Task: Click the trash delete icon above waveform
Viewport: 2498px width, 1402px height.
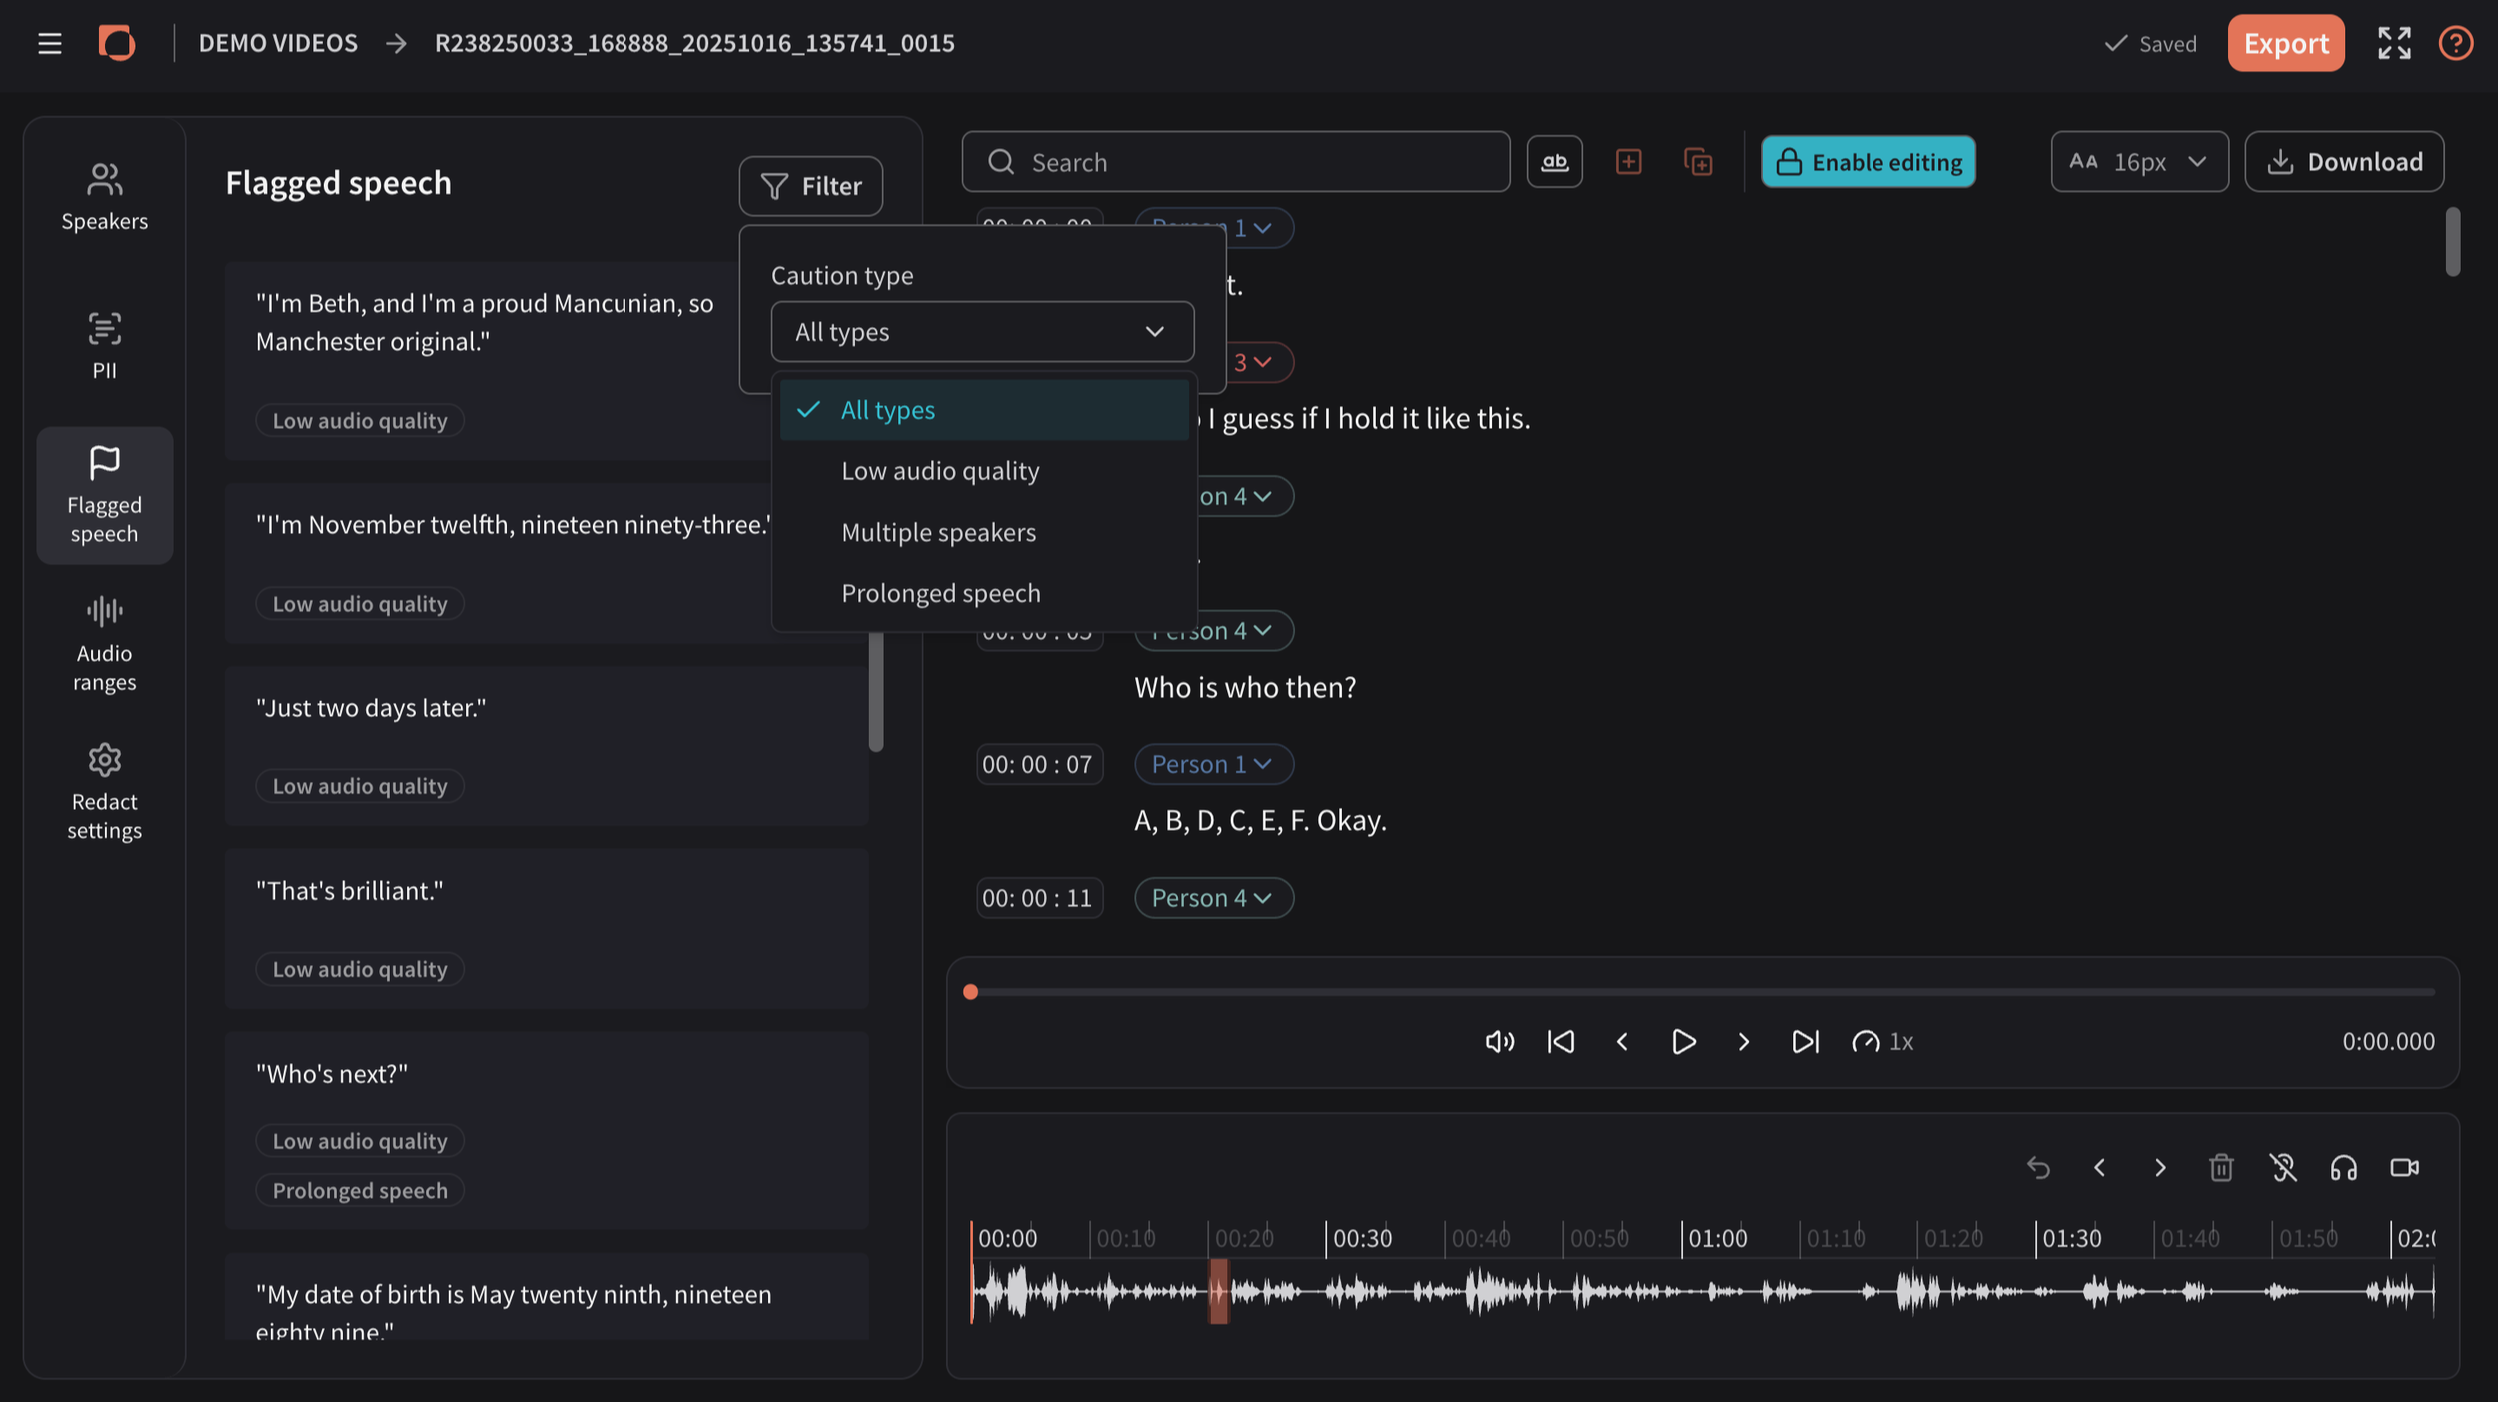Action: (x=2220, y=1167)
